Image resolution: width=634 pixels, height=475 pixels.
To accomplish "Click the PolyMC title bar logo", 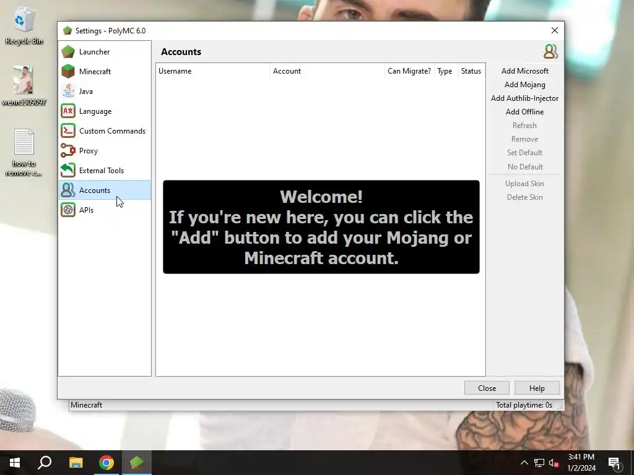I will click(x=67, y=31).
